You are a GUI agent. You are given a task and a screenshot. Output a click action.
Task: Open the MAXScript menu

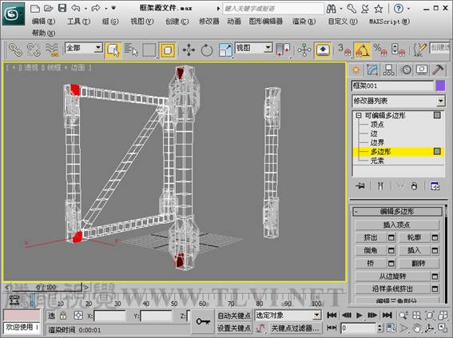pyautogui.click(x=389, y=21)
